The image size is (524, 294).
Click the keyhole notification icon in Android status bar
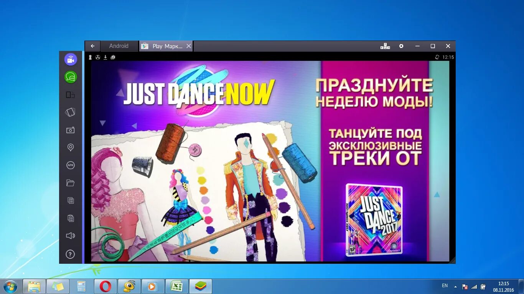(91, 57)
